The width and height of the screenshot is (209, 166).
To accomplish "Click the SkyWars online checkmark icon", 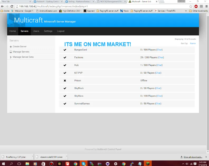I will click(x=65, y=96).
